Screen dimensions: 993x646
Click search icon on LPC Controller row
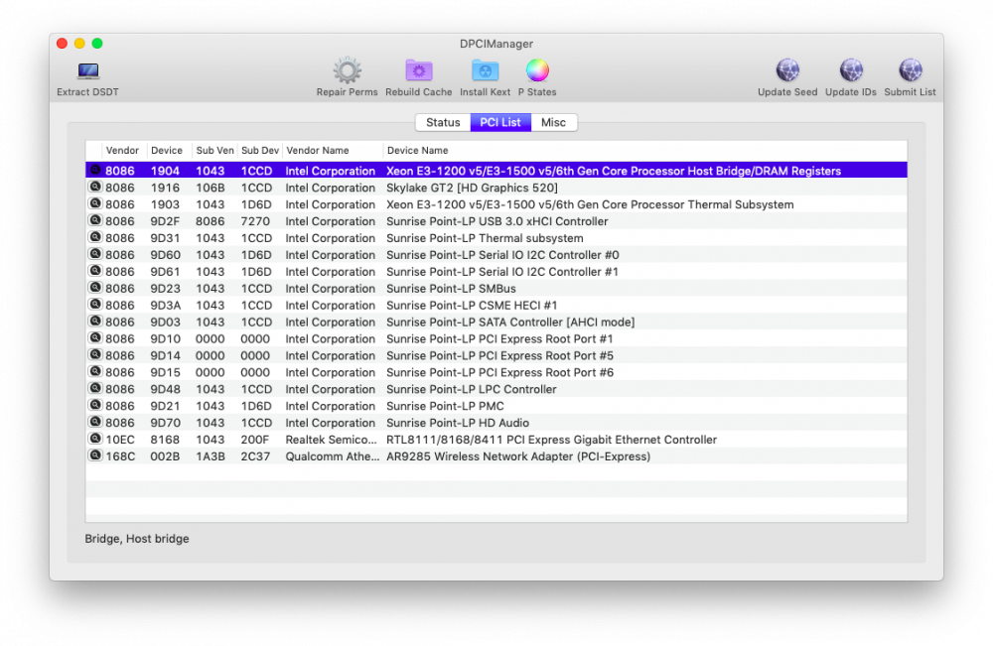[x=95, y=388]
